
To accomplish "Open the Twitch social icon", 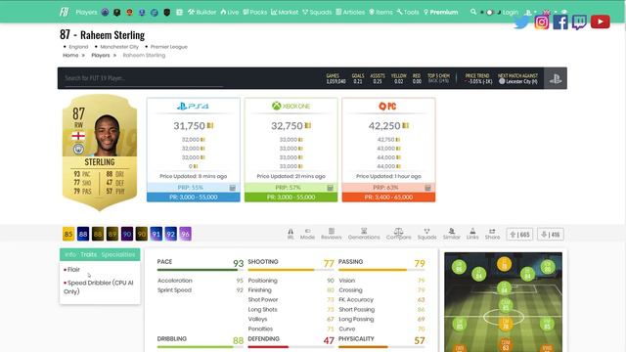I will point(579,22).
